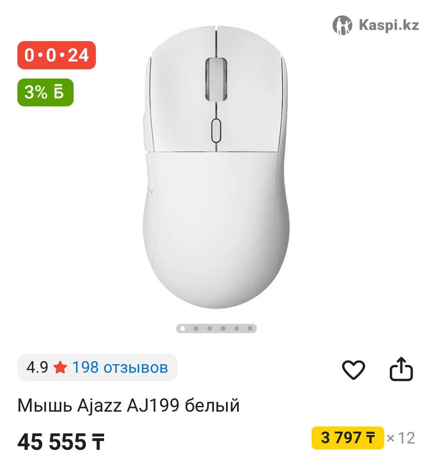Go to third image carousel dot

pyautogui.click(x=210, y=329)
